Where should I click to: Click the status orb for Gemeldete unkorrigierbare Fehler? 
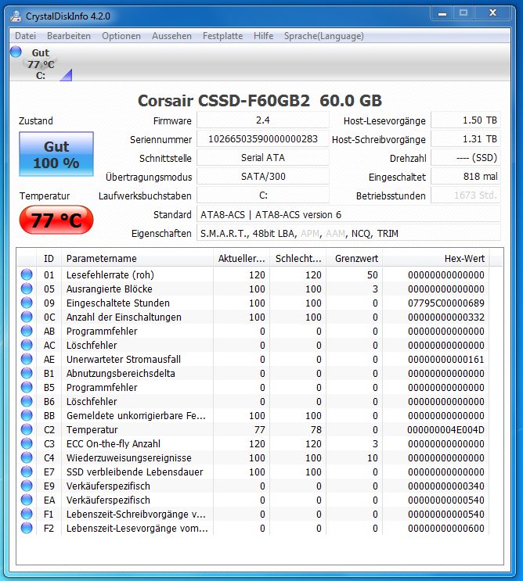(x=27, y=415)
